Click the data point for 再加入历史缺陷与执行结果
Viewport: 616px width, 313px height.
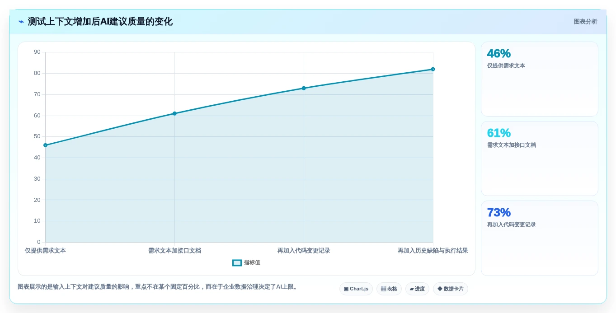pyautogui.click(x=433, y=69)
